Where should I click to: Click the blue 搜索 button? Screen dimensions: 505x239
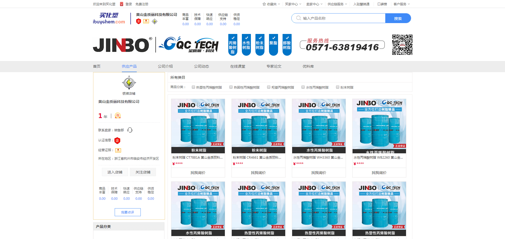398,18
